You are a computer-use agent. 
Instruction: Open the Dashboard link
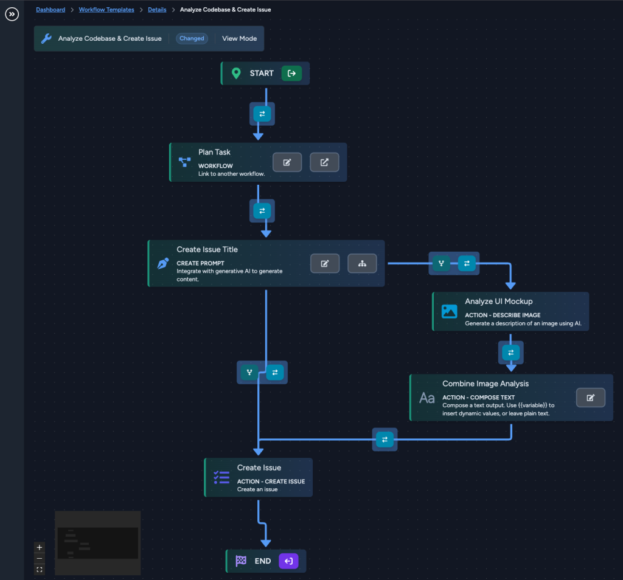tap(50, 9)
